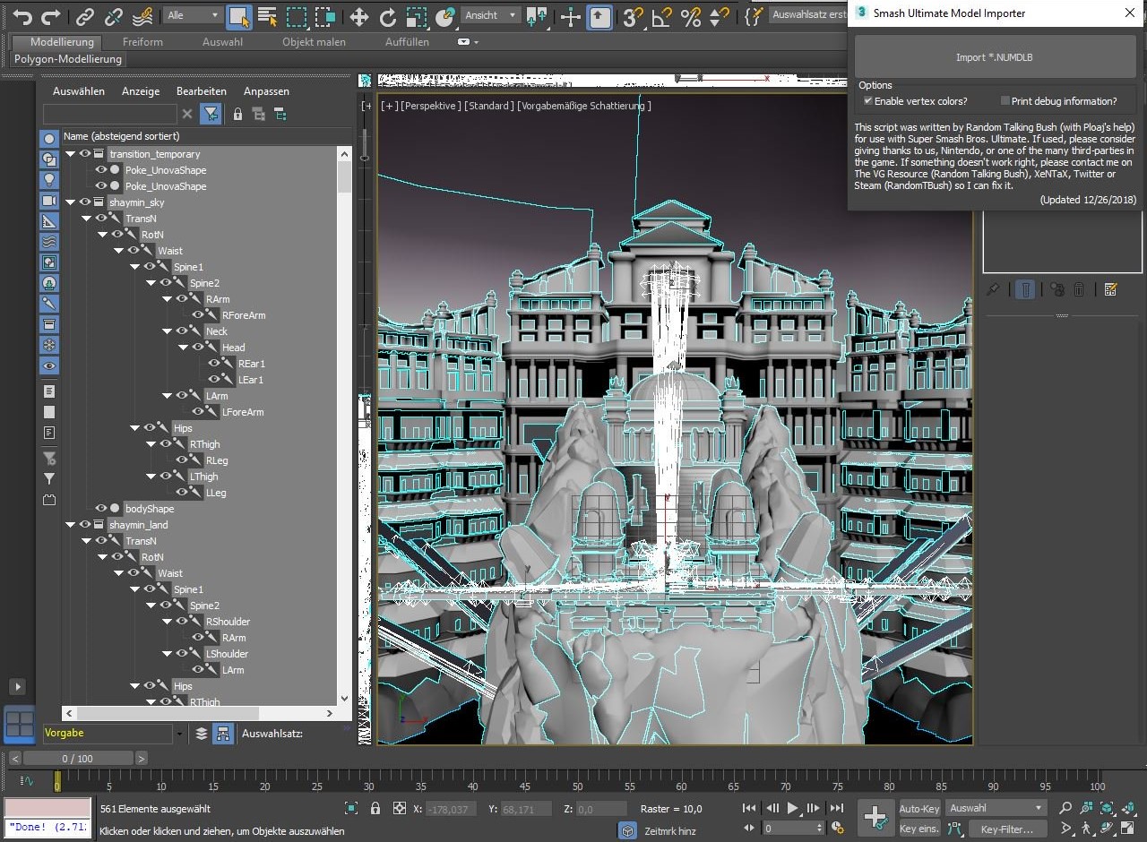Collapse the Spine1 node under shaymin_sky
The height and width of the screenshot is (842, 1147).
(135, 267)
